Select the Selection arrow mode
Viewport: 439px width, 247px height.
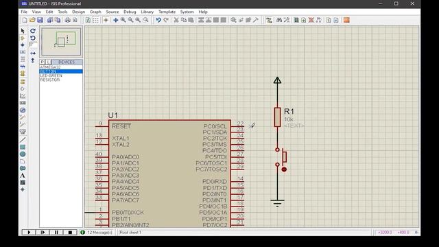pos(23,31)
